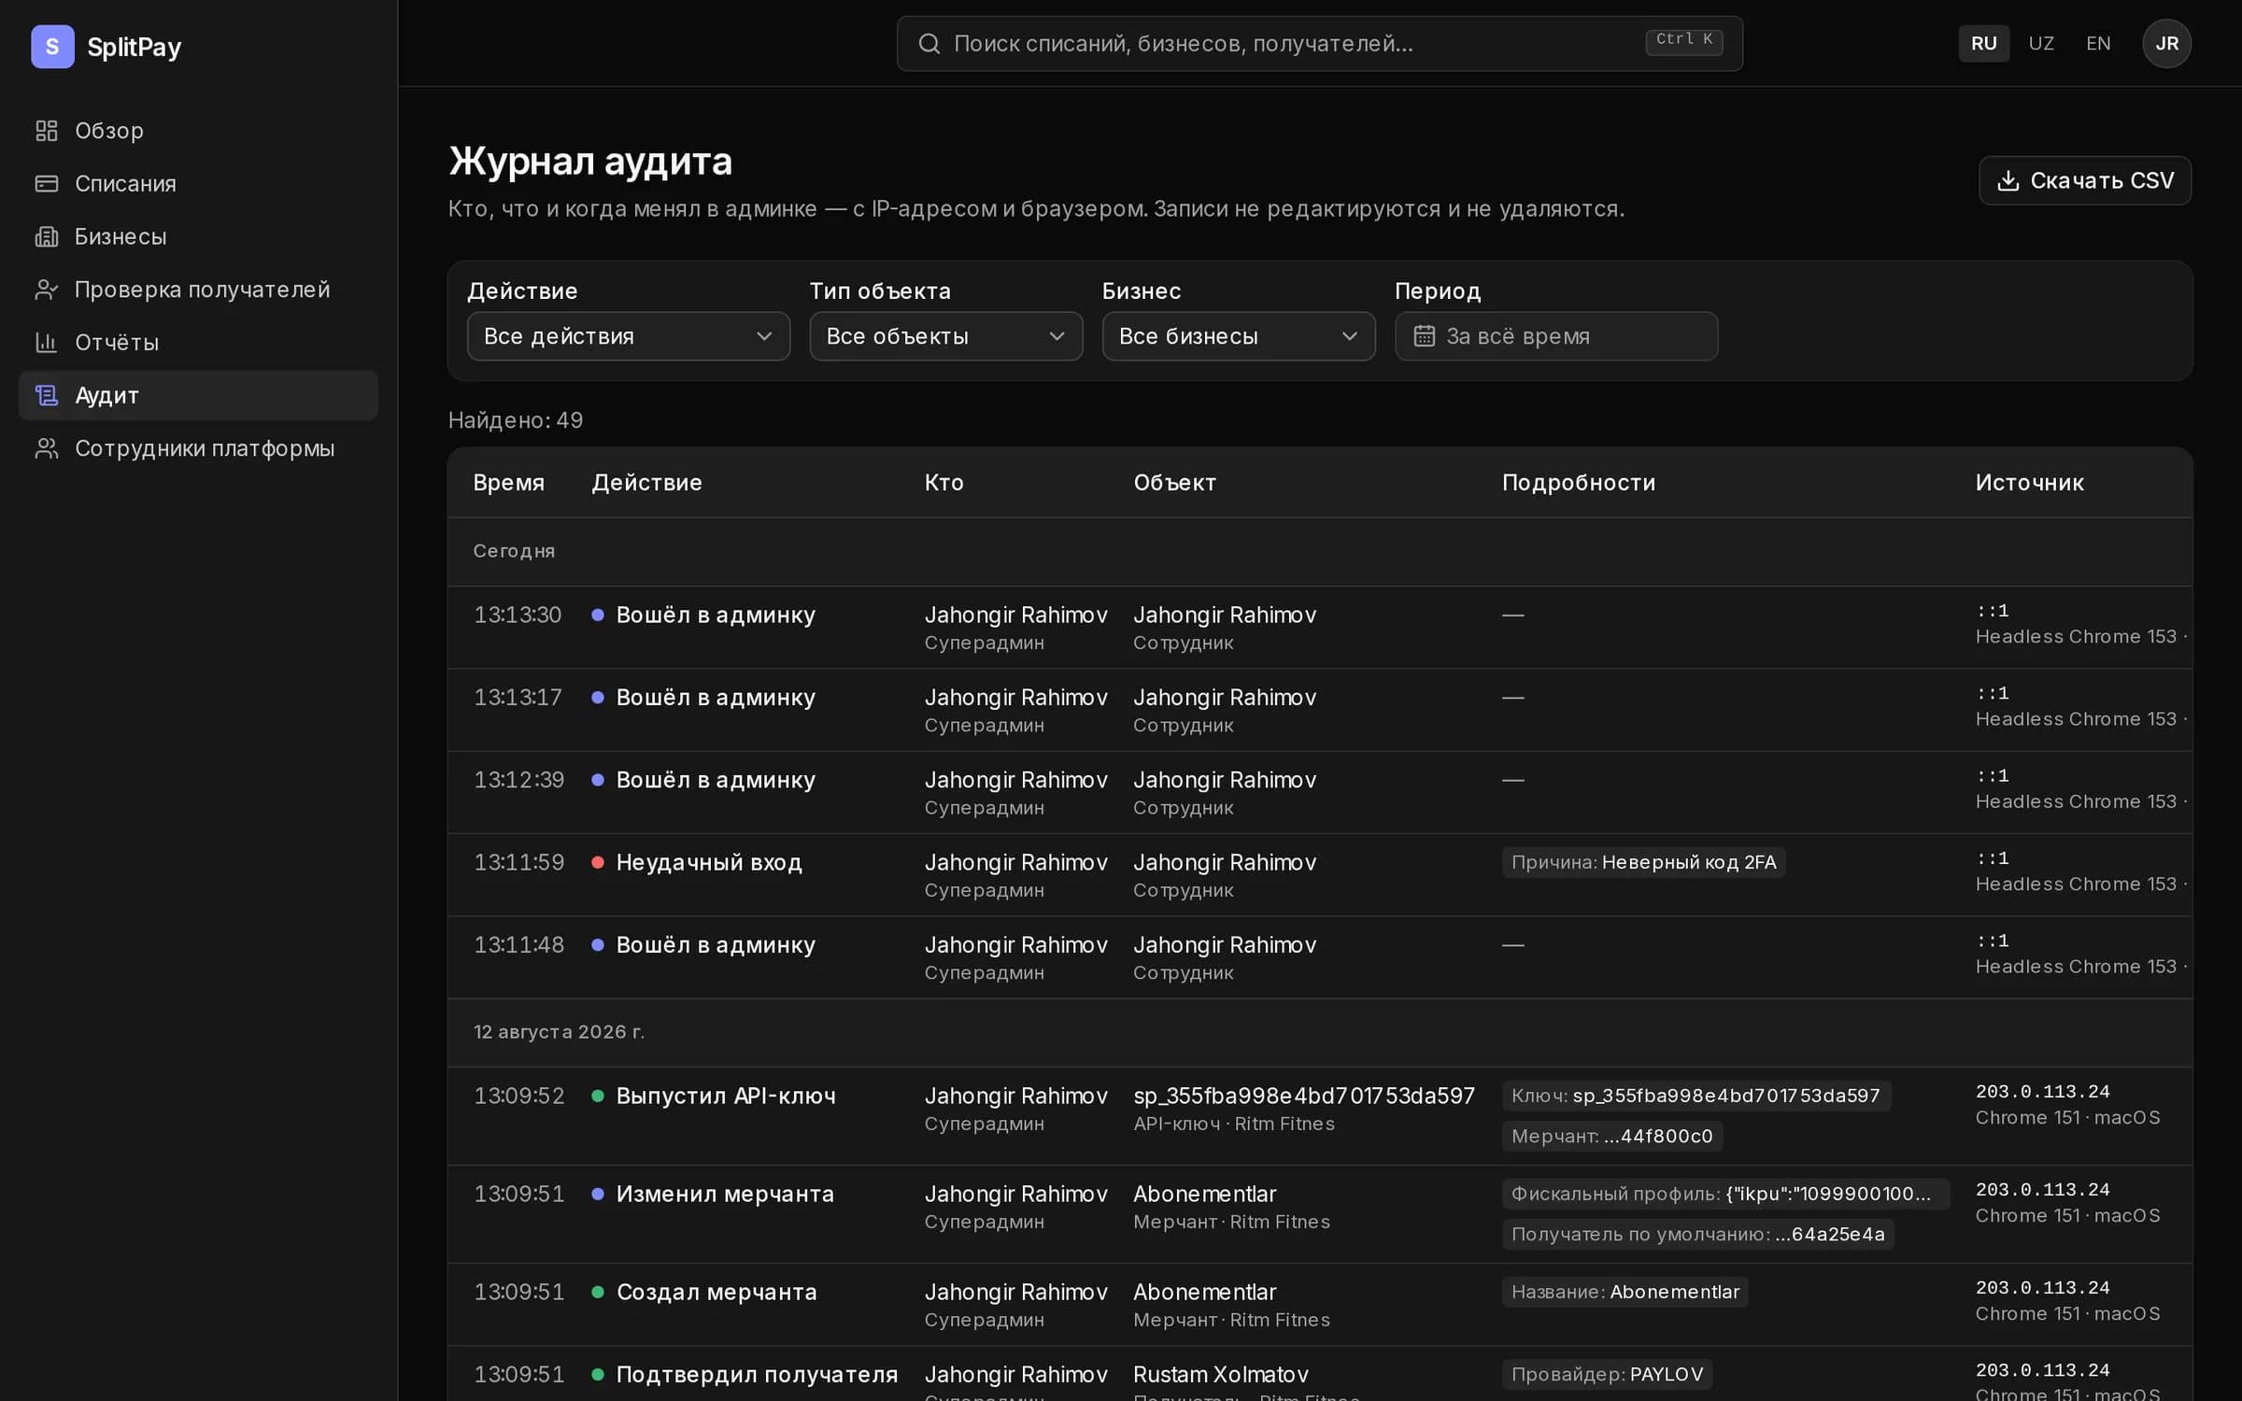Click the Проверка получателей user-check icon

(47, 290)
